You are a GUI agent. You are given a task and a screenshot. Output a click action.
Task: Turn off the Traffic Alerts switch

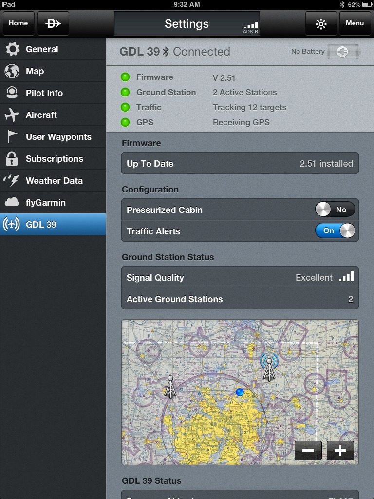[x=335, y=230]
